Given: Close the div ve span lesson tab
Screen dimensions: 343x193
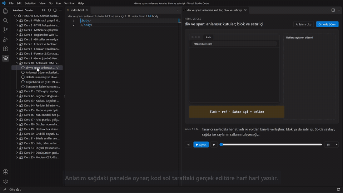Looking at the screenshot, I should [245, 10].
